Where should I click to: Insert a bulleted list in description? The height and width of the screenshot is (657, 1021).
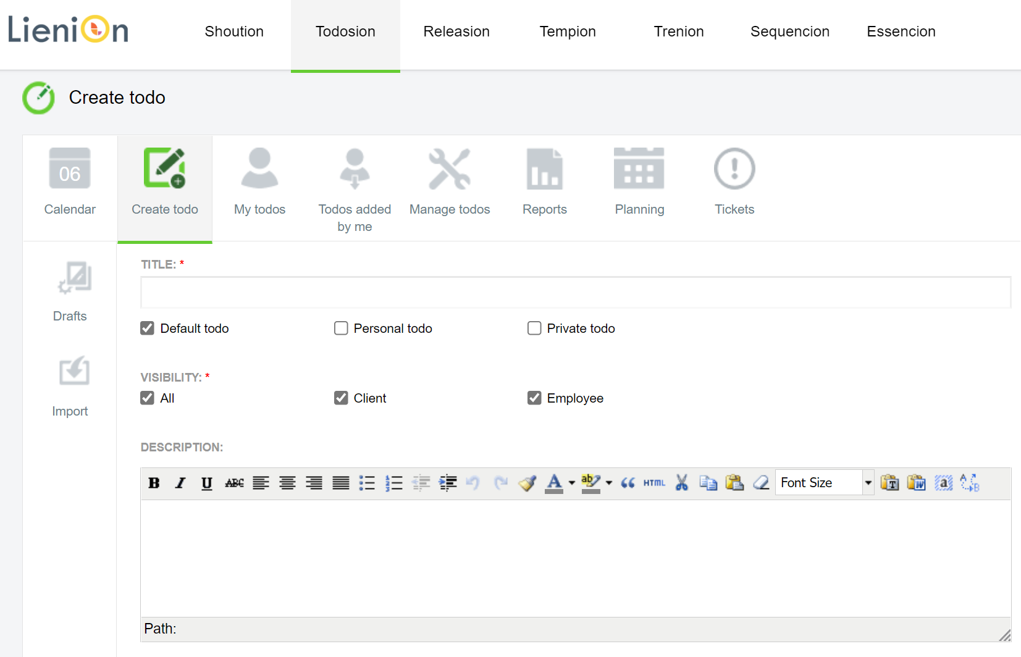click(x=367, y=483)
